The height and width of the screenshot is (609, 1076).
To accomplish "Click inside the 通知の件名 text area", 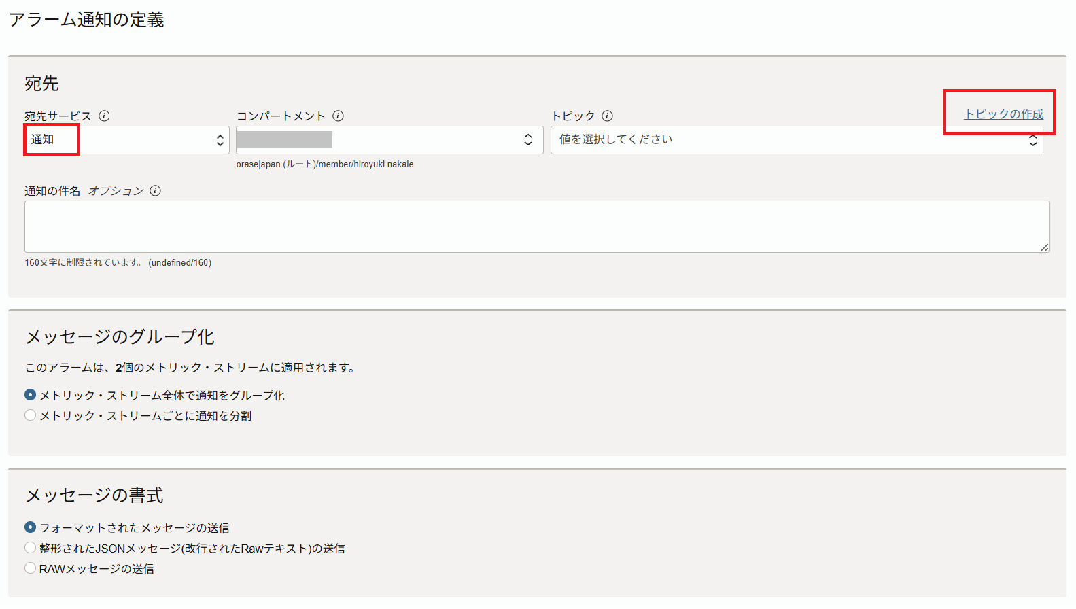I will coord(537,226).
